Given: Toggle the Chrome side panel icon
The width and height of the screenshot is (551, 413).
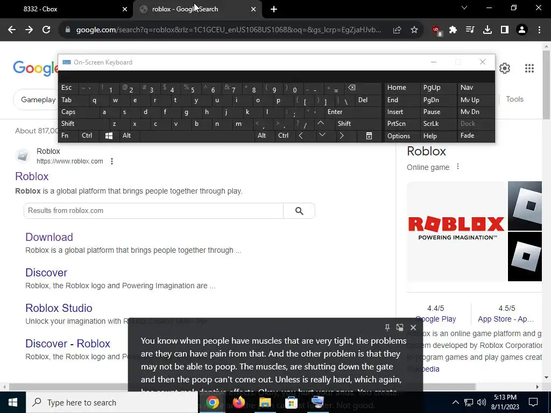Looking at the screenshot, I should [505, 30].
